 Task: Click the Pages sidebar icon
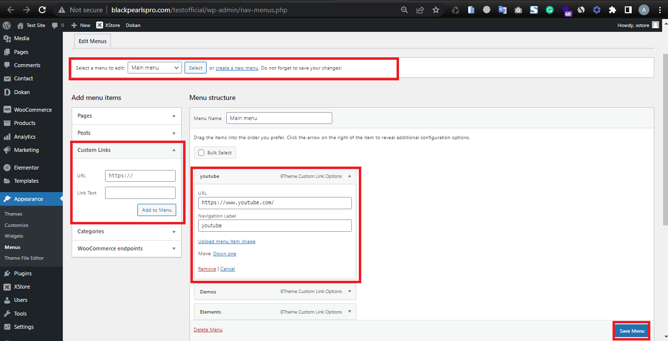[7, 52]
